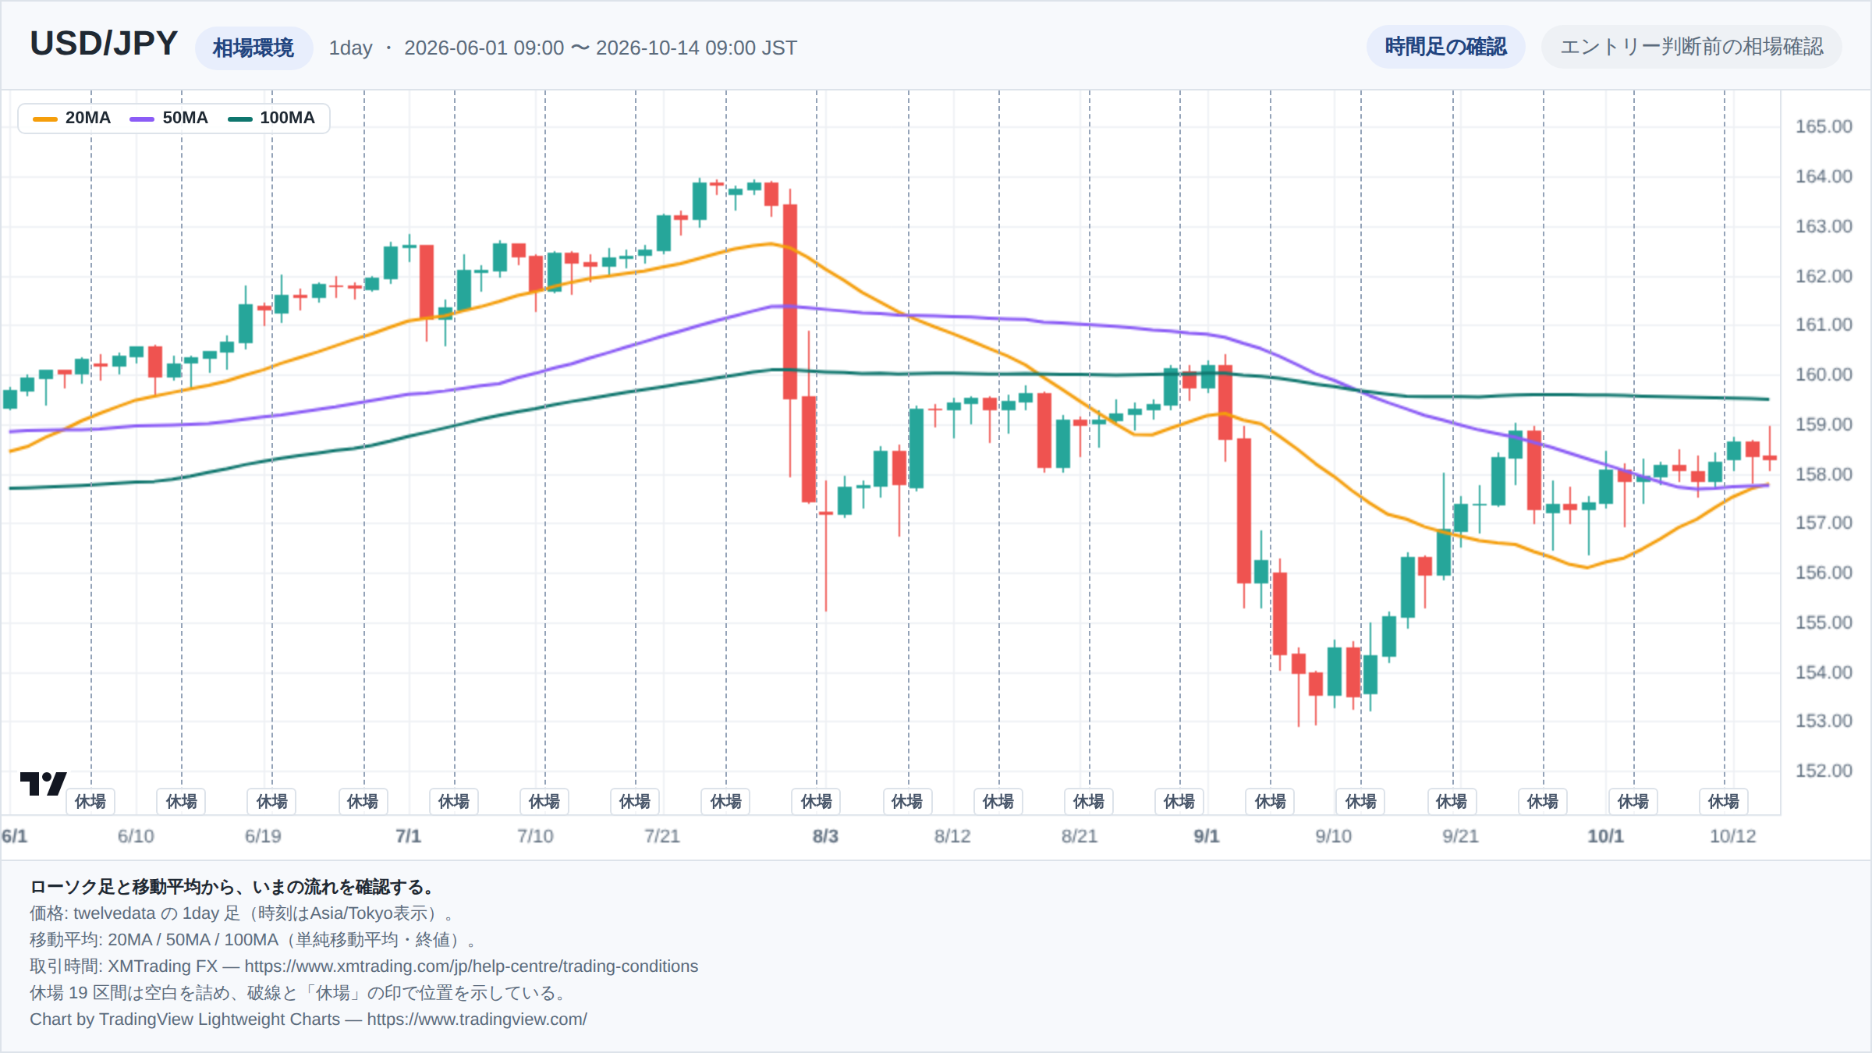Click the 8/3 date axis label
The height and width of the screenshot is (1053, 1872).
[x=825, y=836]
